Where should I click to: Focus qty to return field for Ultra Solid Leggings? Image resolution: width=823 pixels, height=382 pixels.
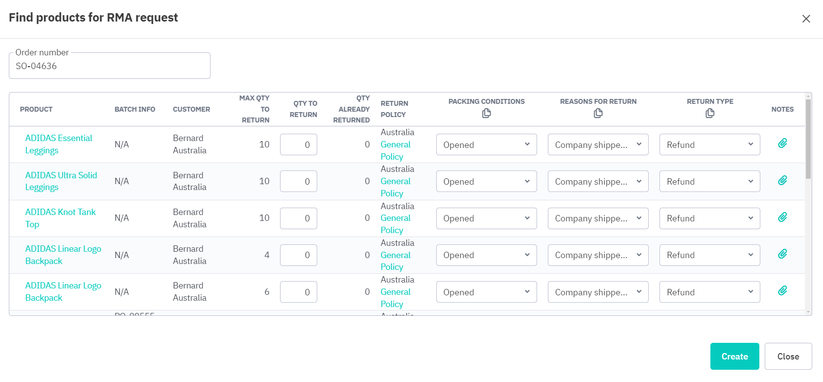click(x=299, y=182)
